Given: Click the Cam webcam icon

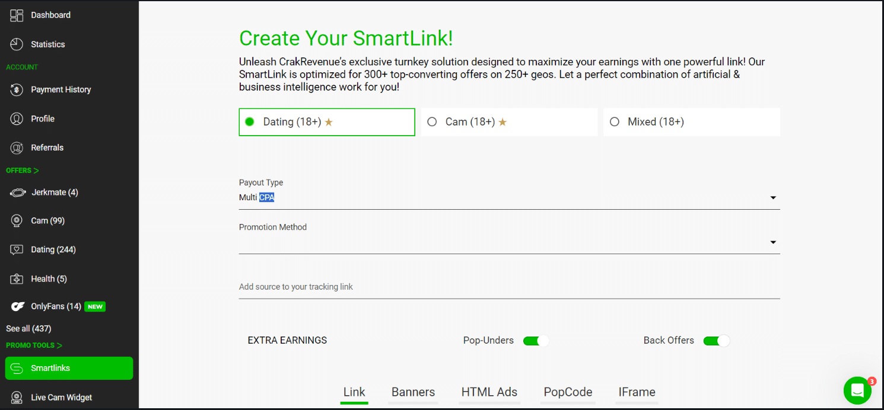Looking at the screenshot, I should [17, 220].
